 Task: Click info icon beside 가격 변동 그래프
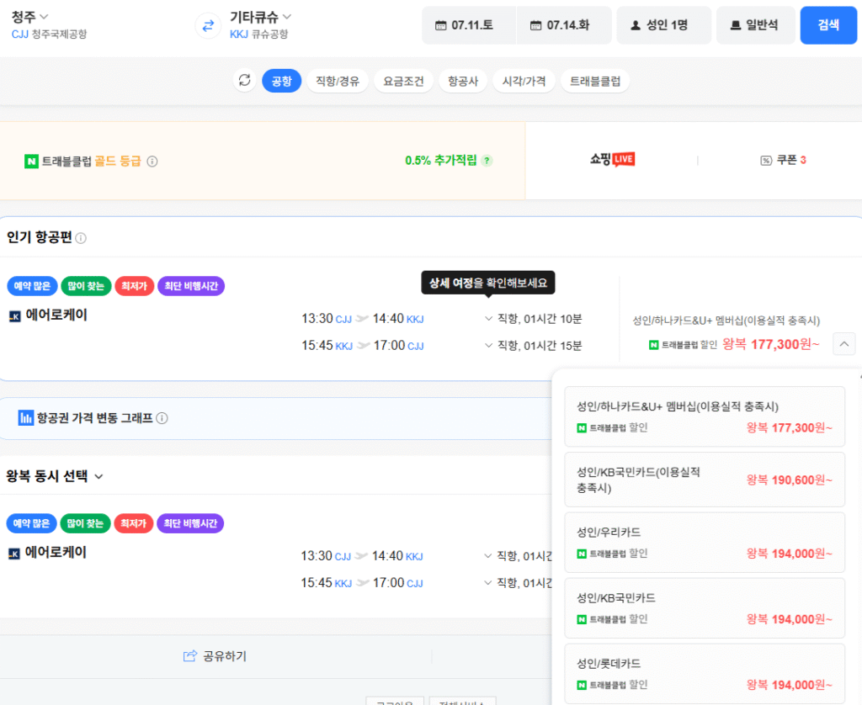(x=162, y=418)
